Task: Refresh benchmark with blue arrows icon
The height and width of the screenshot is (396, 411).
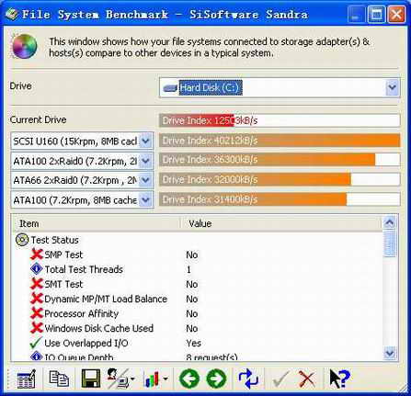Action: (x=248, y=379)
